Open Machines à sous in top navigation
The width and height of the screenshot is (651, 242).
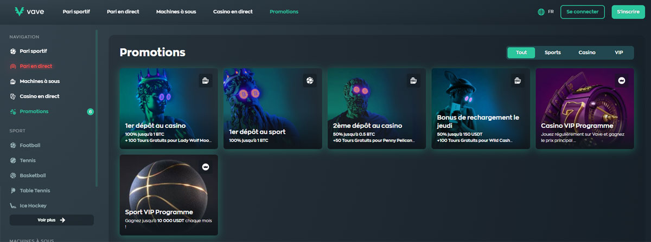[x=176, y=11]
